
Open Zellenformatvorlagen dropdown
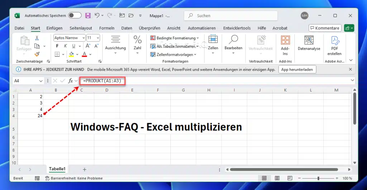pyautogui.click(x=173, y=55)
